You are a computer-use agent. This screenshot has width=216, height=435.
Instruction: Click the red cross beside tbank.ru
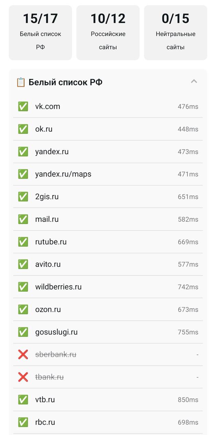23,377
